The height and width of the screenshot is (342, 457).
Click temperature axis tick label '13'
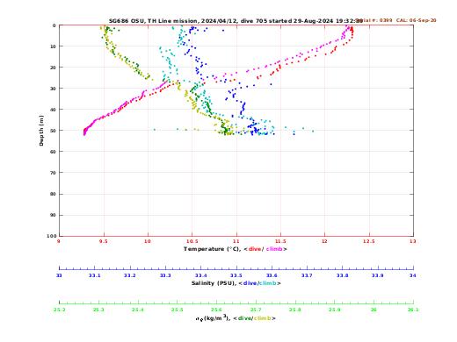click(413, 241)
